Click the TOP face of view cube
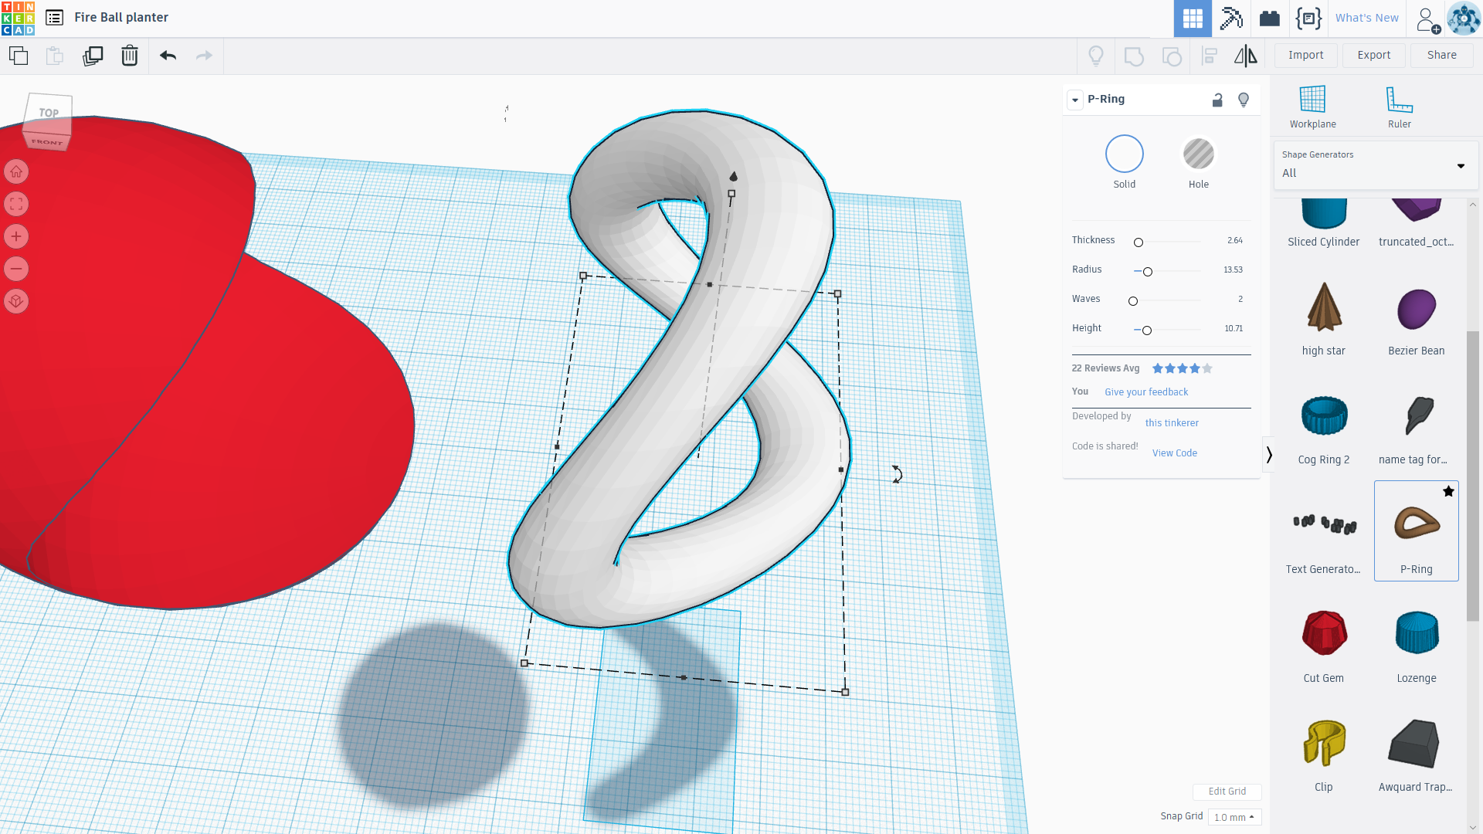Viewport: 1483px width, 834px height. click(x=49, y=114)
